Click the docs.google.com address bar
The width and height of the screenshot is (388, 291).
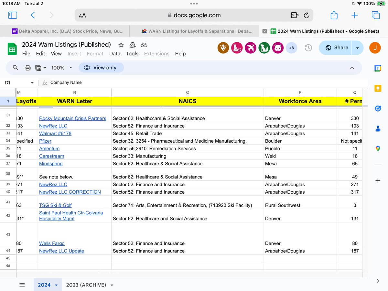click(x=194, y=15)
